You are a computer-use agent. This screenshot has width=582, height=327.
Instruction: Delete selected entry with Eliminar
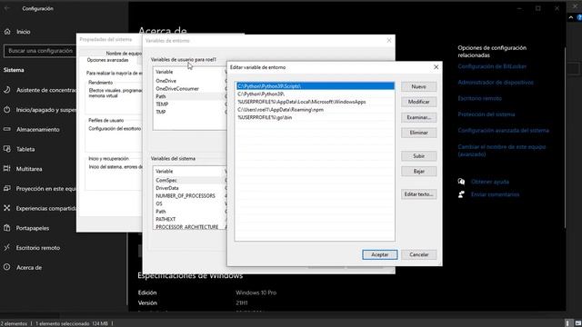click(x=418, y=133)
